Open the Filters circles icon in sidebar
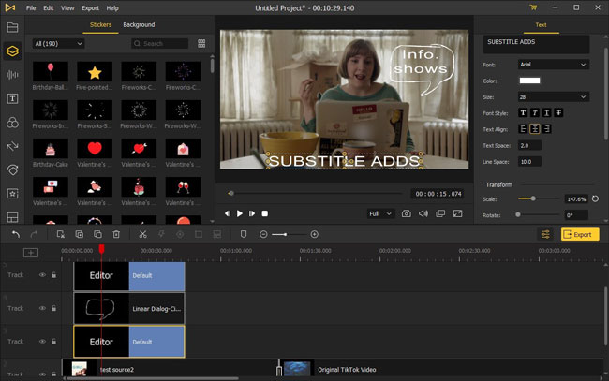Image resolution: width=609 pixels, height=381 pixels. click(12, 123)
